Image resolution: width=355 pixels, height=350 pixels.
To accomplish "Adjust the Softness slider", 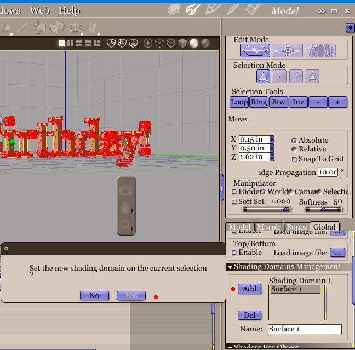I will [323, 209].
